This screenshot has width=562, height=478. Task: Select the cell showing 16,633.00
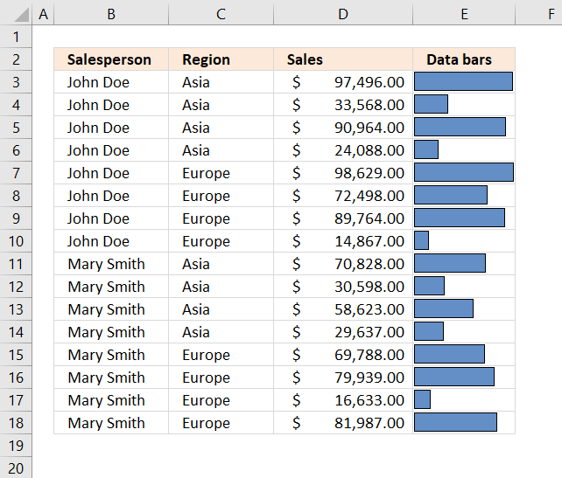[343, 400]
